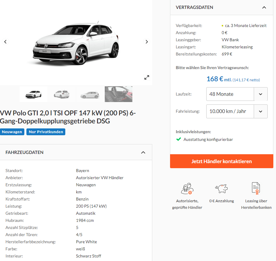Collapse the Fahrzeugdaten section
276x261 pixels.
tap(143, 152)
